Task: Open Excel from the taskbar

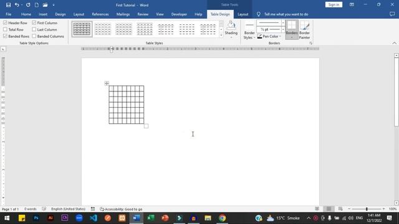Action: [151, 218]
